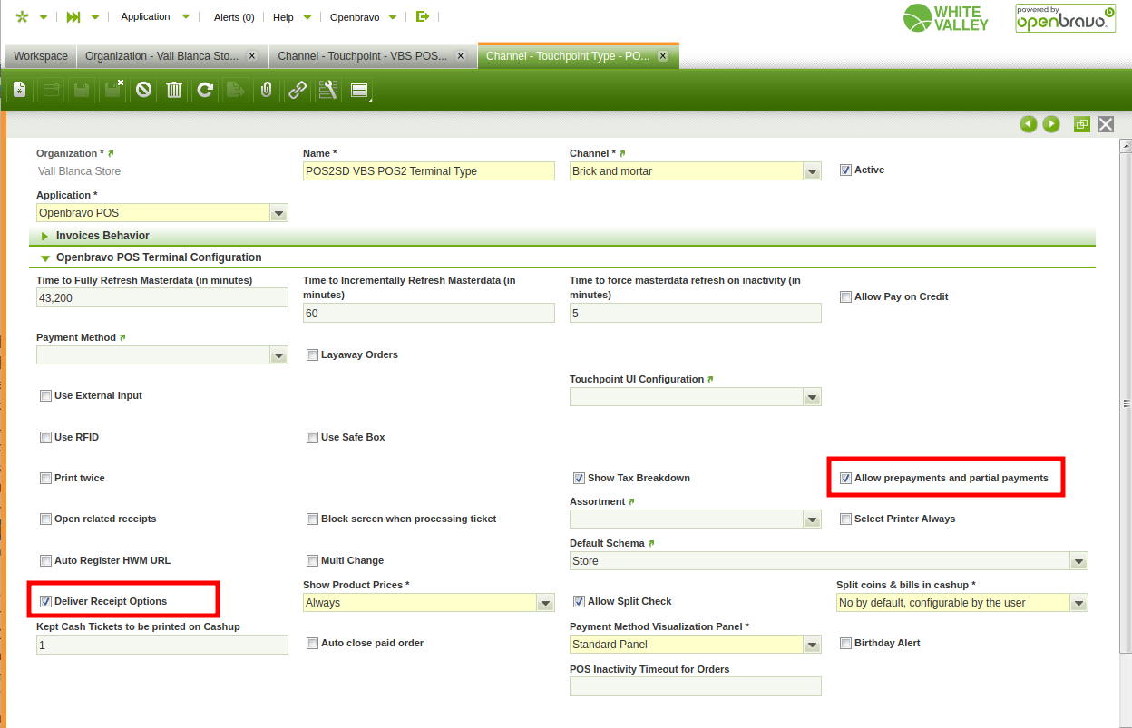This screenshot has width=1132, height=728.
Task: Uncheck the Active checkbox
Action: [845, 170]
